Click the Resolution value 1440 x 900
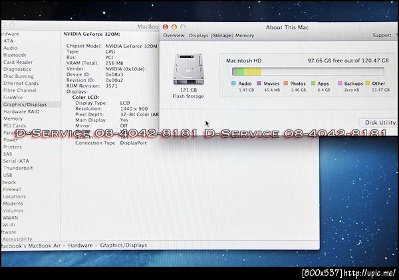399x280 pixels. 134,109
